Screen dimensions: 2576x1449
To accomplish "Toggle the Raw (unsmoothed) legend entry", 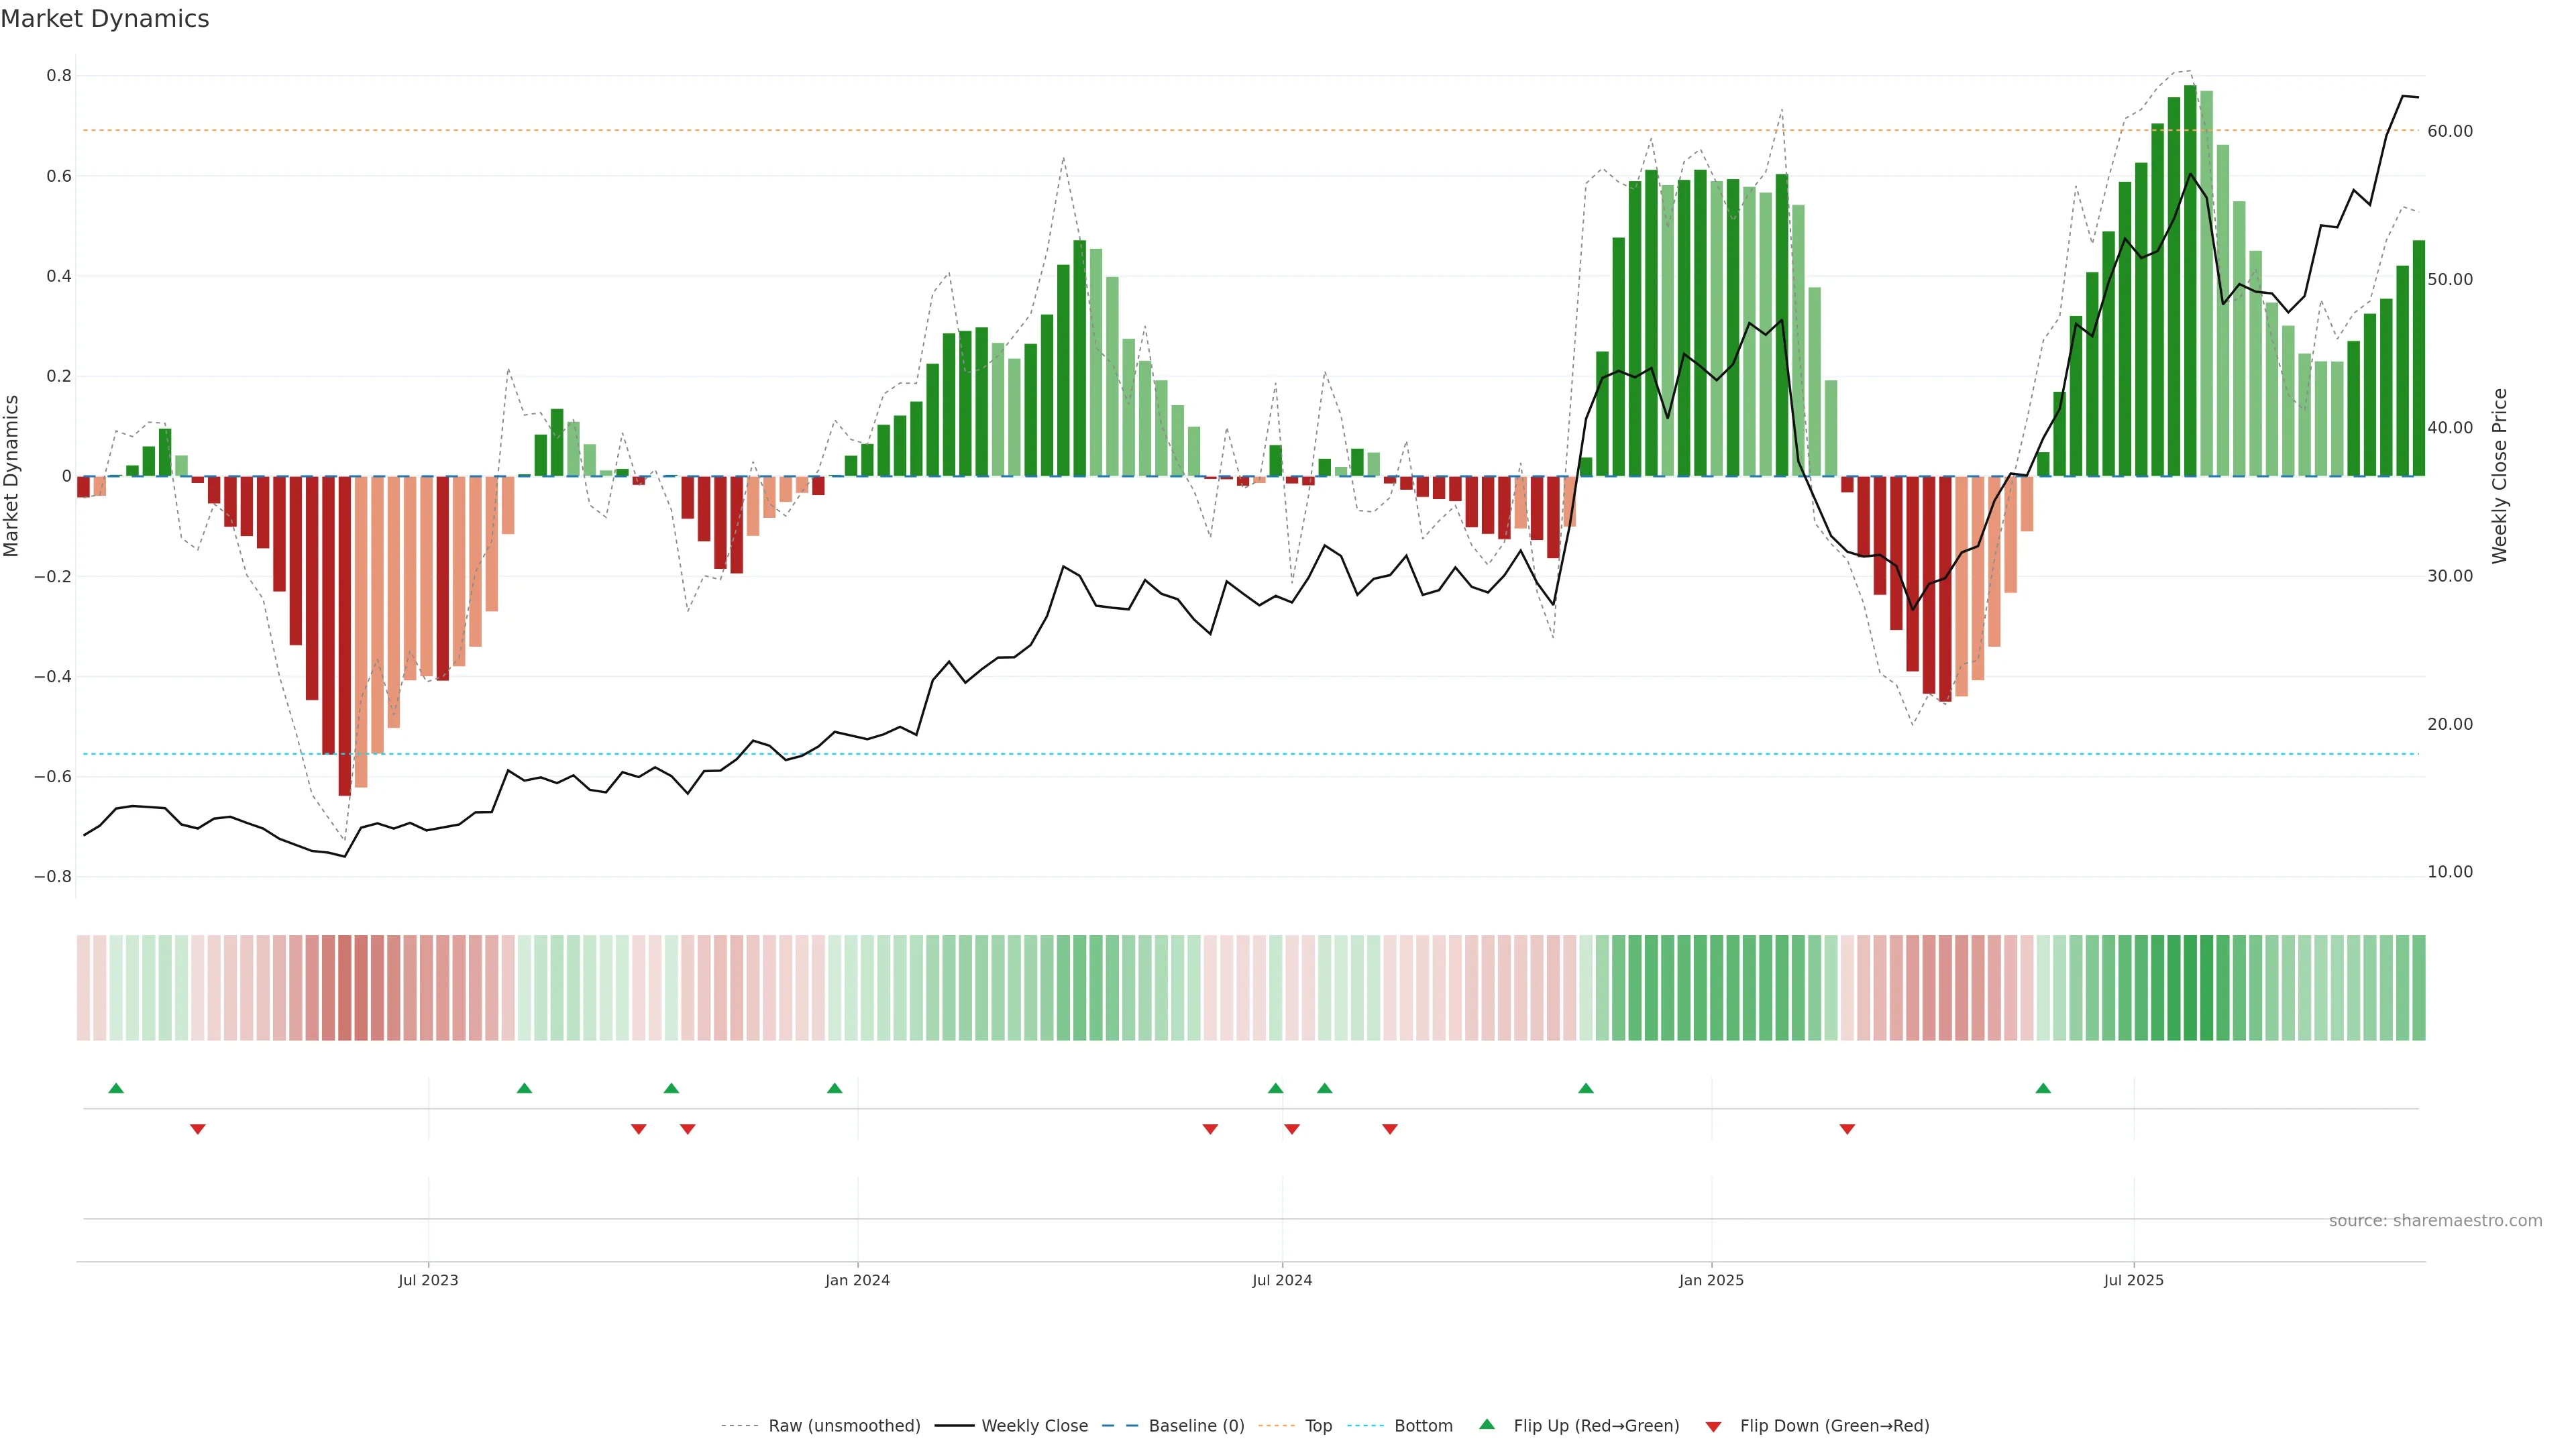I will click(844, 1425).
